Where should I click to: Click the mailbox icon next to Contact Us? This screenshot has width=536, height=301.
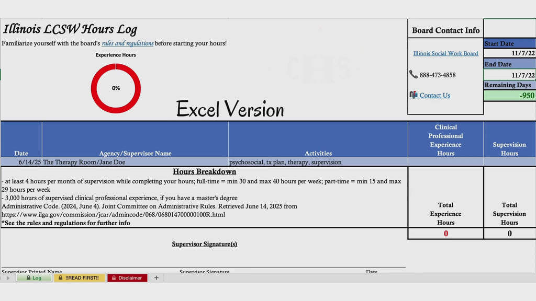pyautogui.click(x=414, y=95)
